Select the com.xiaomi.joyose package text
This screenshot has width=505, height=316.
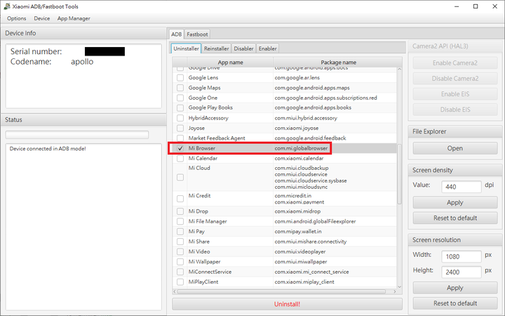tap(296, 128)
